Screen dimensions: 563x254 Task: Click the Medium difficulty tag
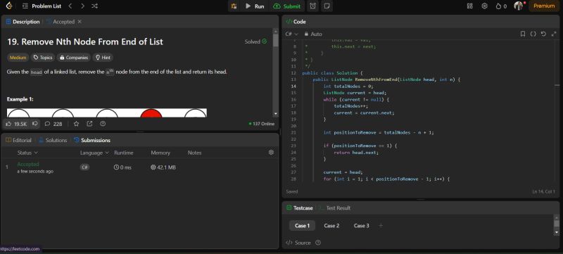[18, 58]
